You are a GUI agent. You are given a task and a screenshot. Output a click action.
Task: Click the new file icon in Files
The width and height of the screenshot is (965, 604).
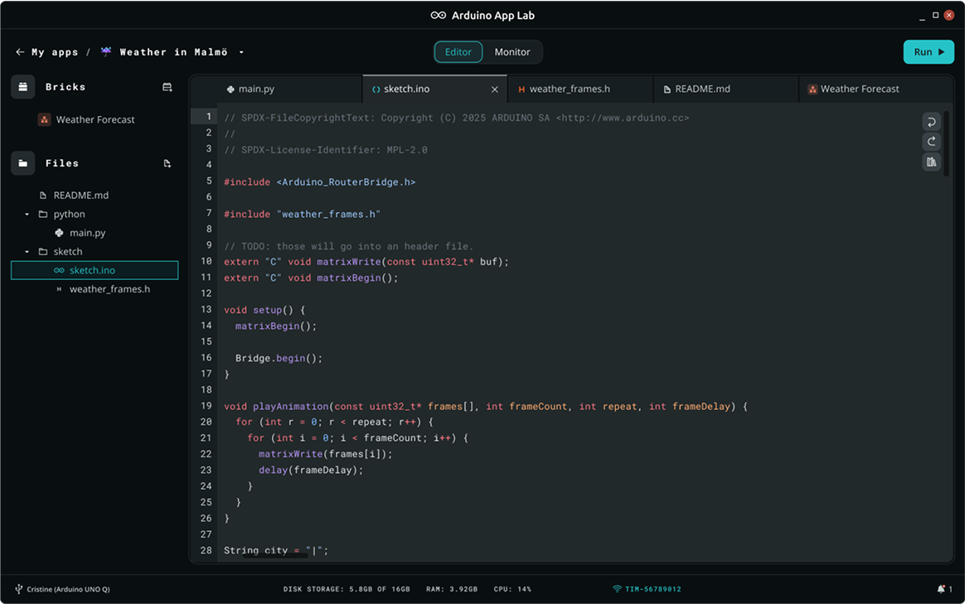(x=167, y=164)
